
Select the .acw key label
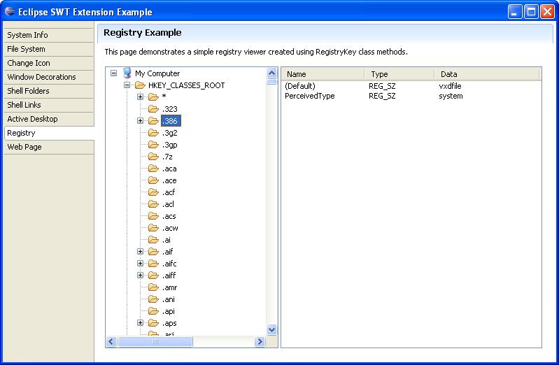170,228
